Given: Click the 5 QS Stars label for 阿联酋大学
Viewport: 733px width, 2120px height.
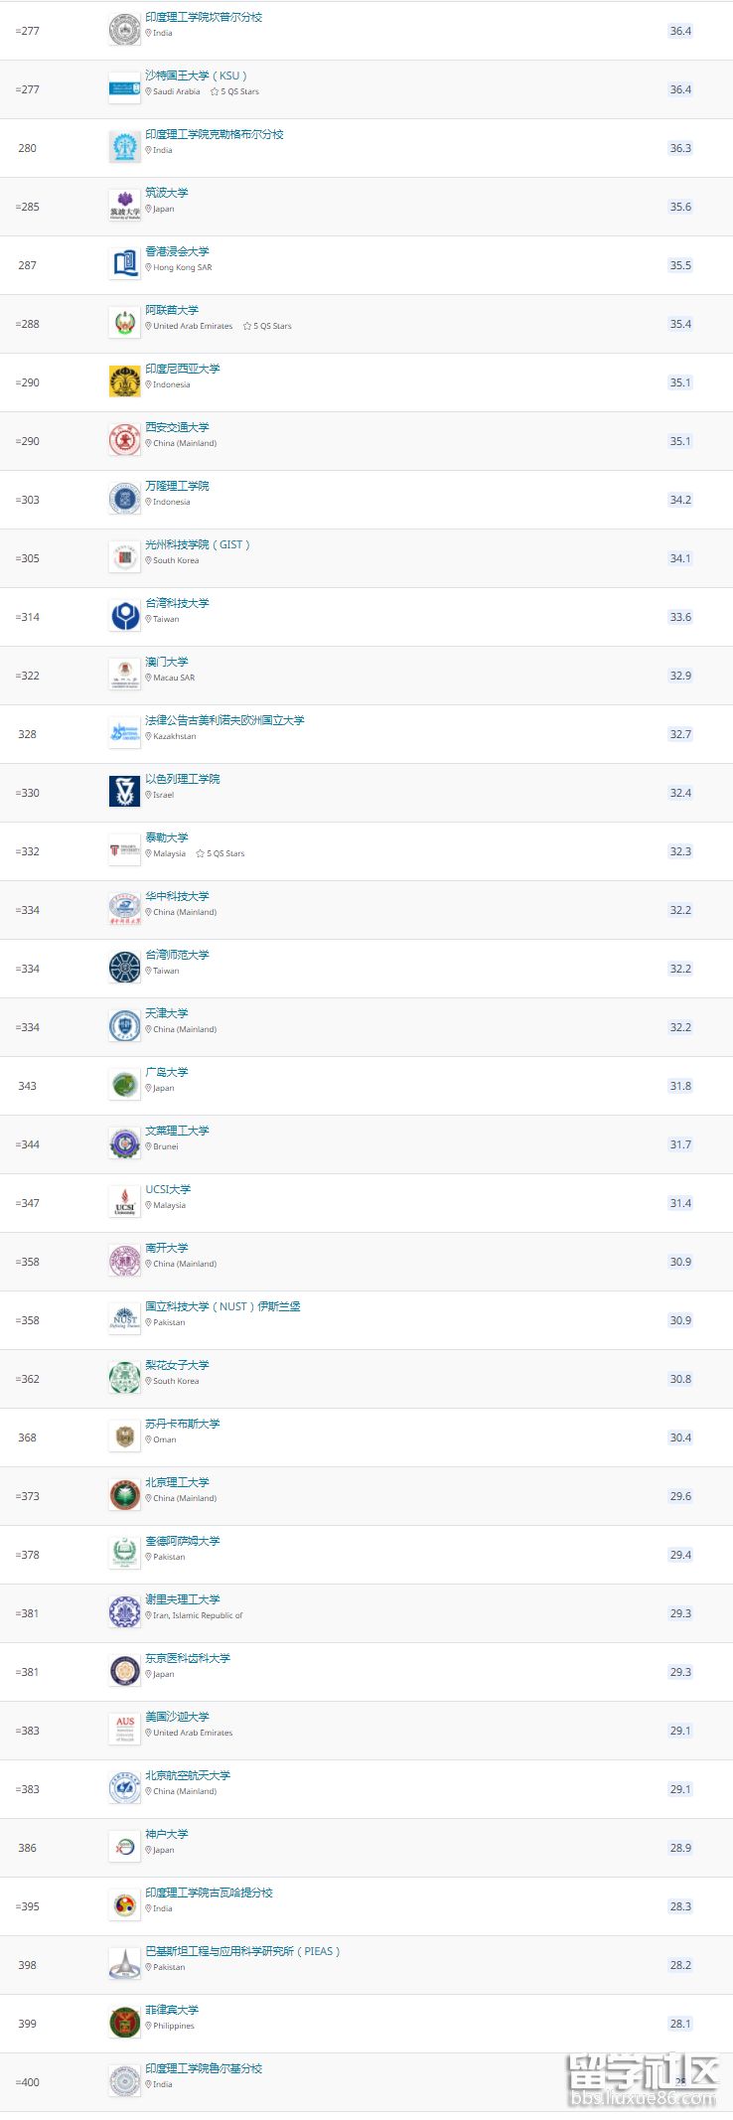Looking at the screenshot, I should [x=267, y=326].
